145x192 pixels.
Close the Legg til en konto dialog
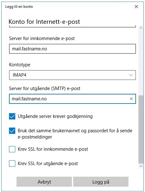tap(136, 7)
